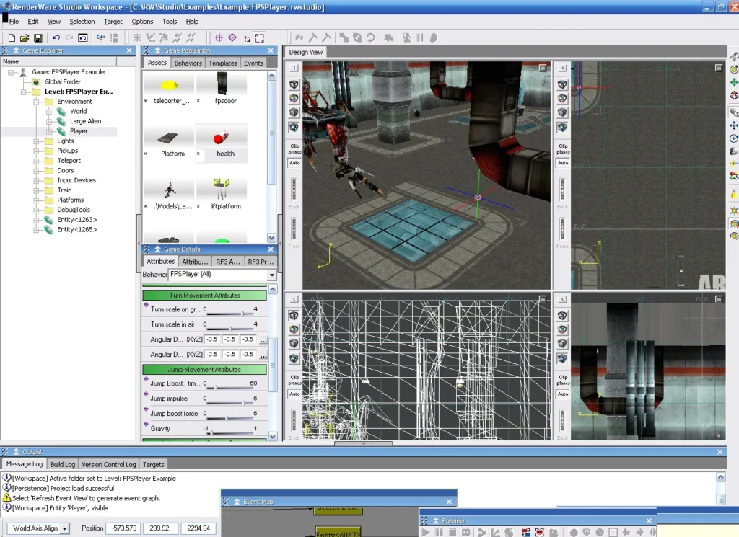Collapse the Environment folder
Viewport: 739px width, 537px height.
(x=36, y=102)
